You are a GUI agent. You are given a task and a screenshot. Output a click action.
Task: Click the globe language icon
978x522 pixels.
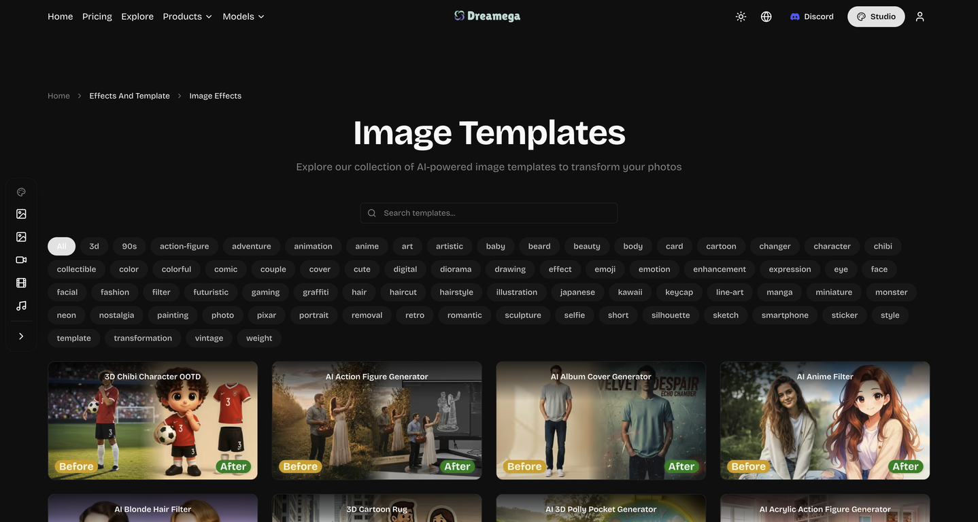766,16
